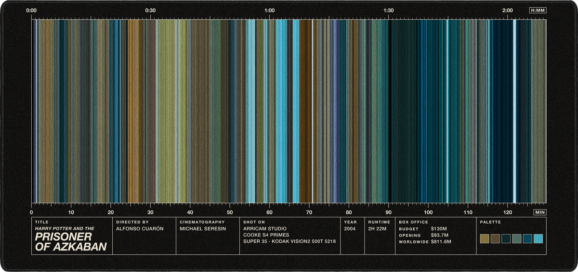Viewport: 578px width, 272px height.
Task: Click minute 110 on bottom ruler
Action: tap(468, 212)
